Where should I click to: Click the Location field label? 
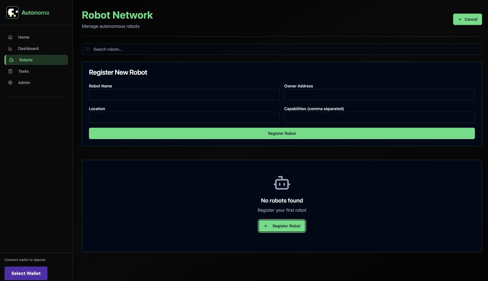(x=97, y=109)
